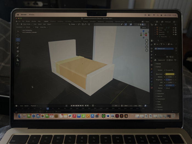
Task: Open the File menu
Action: pos(19,21)
